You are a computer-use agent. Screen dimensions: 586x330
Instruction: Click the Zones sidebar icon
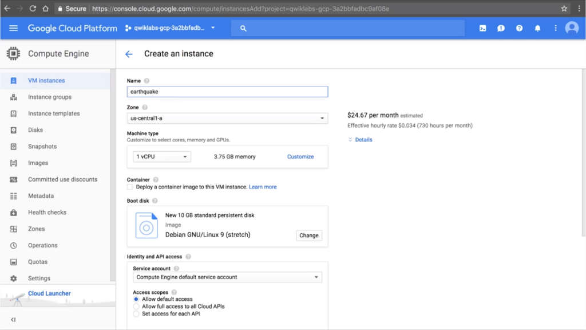point(14,229)
